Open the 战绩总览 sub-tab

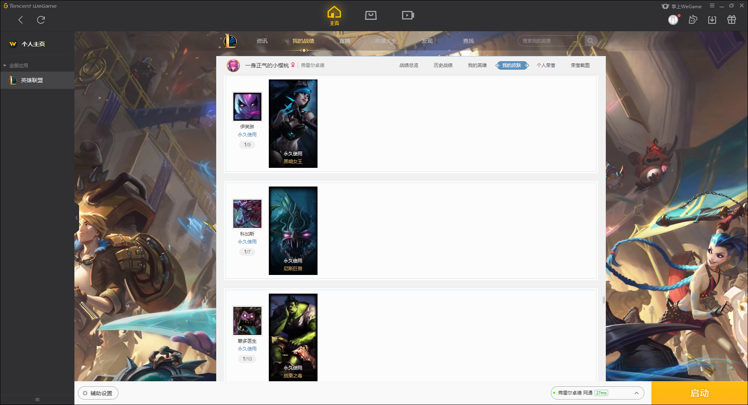point(409,65)
